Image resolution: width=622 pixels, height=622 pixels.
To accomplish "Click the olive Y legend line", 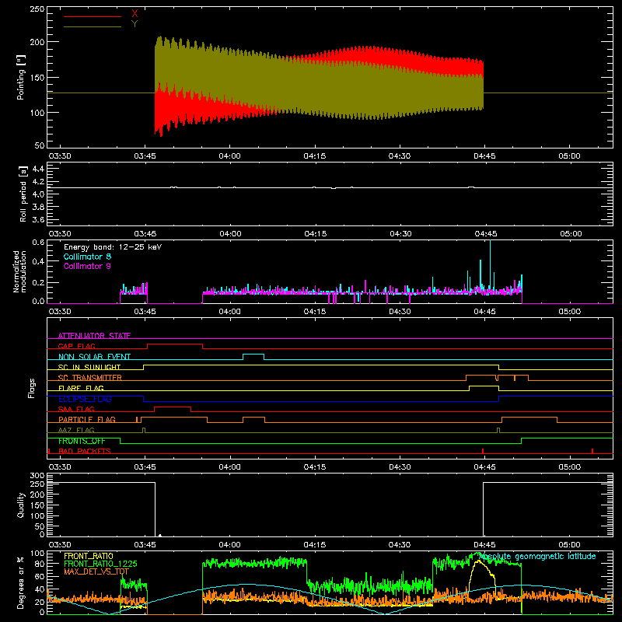I will point(93,27).
